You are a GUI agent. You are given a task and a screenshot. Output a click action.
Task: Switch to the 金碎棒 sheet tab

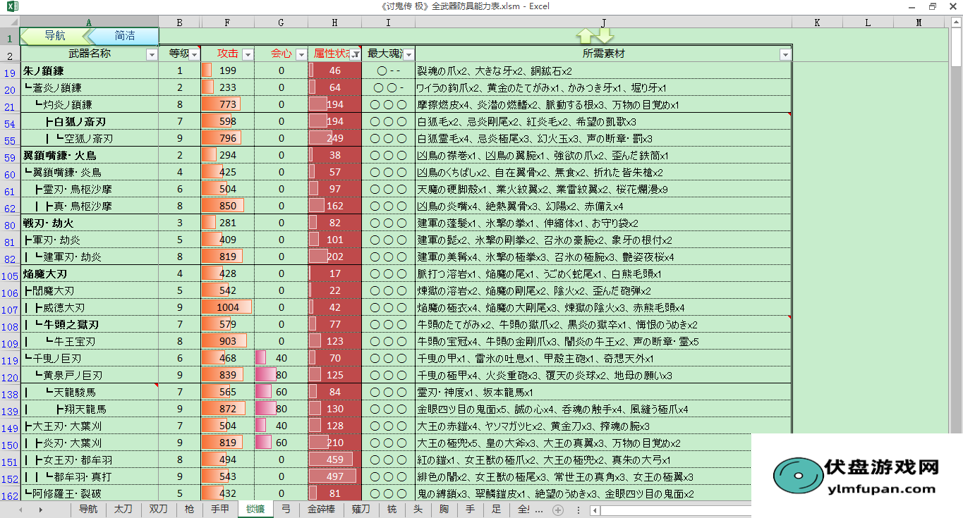click(x=321, y=509)
